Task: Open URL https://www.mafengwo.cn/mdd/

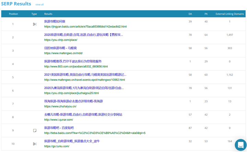Action: click(x=63, y=53)
